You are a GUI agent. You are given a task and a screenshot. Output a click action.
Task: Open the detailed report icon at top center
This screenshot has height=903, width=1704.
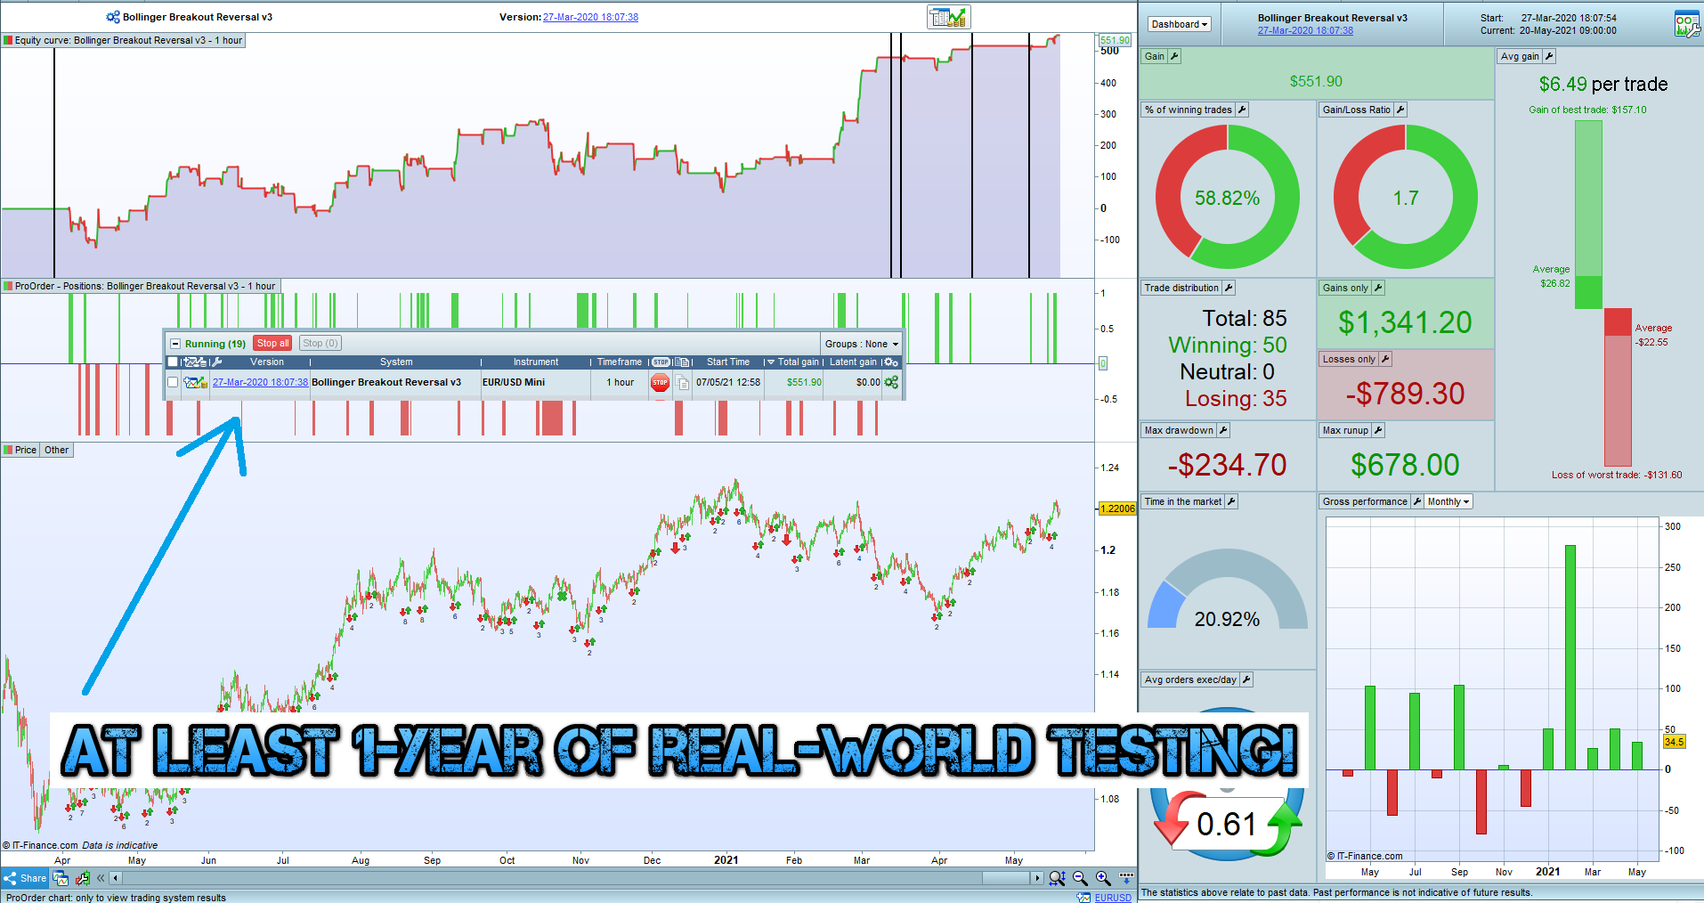(948, 17)
